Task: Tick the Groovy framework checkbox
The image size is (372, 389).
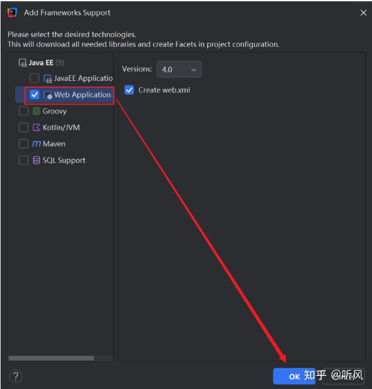Action: click(x=23, y=111)
